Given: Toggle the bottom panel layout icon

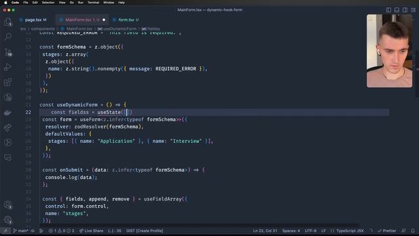Looking at the screenshot, I should pos(397,10).
